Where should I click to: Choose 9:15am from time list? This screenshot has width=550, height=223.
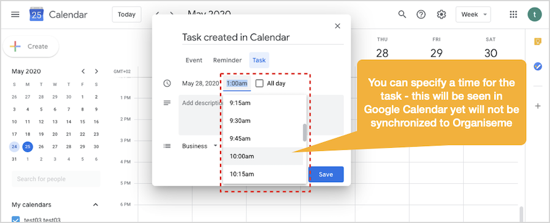pos(263,103)
